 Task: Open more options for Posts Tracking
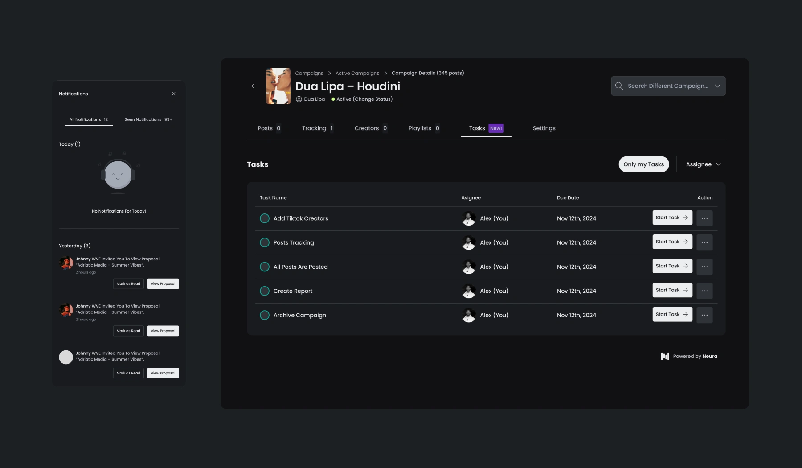tap(704, 242)
